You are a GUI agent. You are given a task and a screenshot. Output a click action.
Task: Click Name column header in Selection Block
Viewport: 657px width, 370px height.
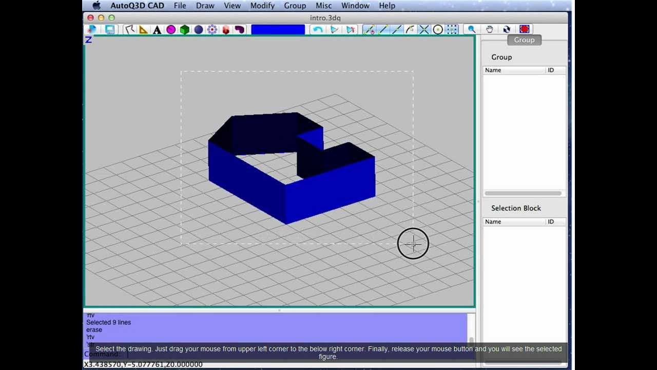[x=515, y=221]
